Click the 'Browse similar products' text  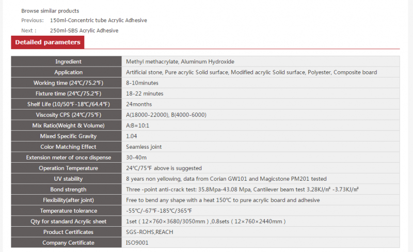point(50,11)
